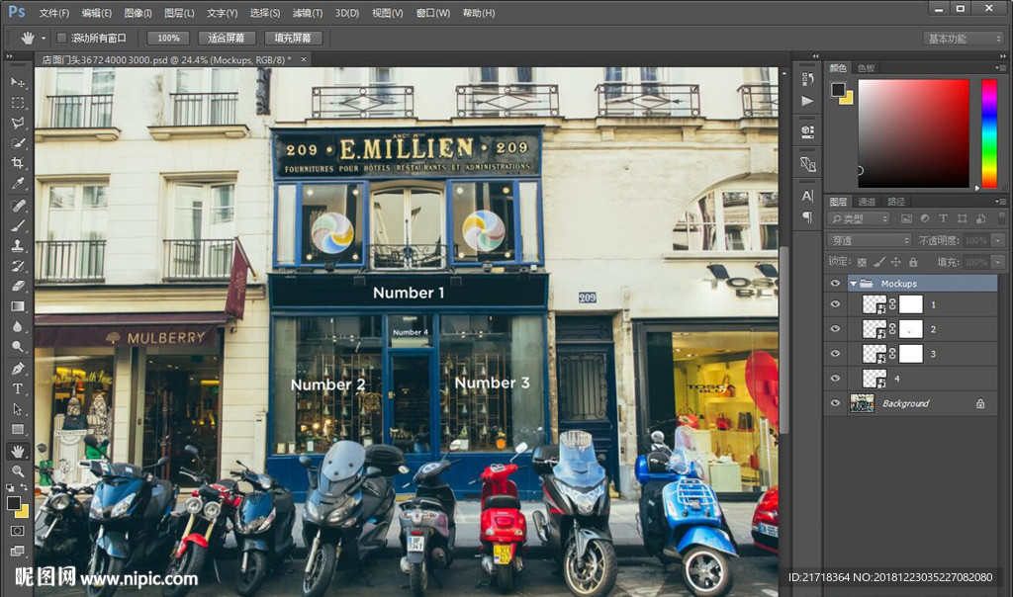Select the Path Selection tool

click(18, 409)
